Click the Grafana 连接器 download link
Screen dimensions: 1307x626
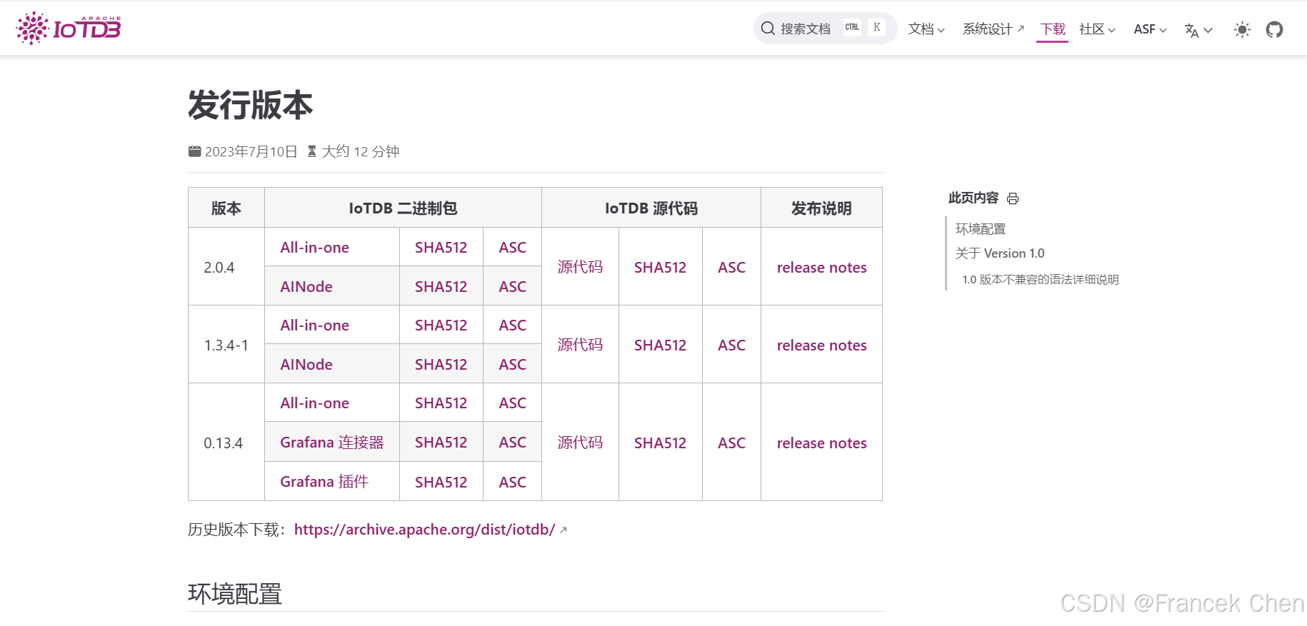click(331, 443)
